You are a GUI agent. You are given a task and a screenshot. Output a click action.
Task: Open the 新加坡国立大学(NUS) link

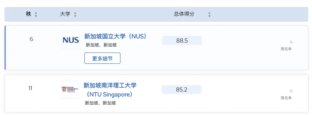click(115, 36)
